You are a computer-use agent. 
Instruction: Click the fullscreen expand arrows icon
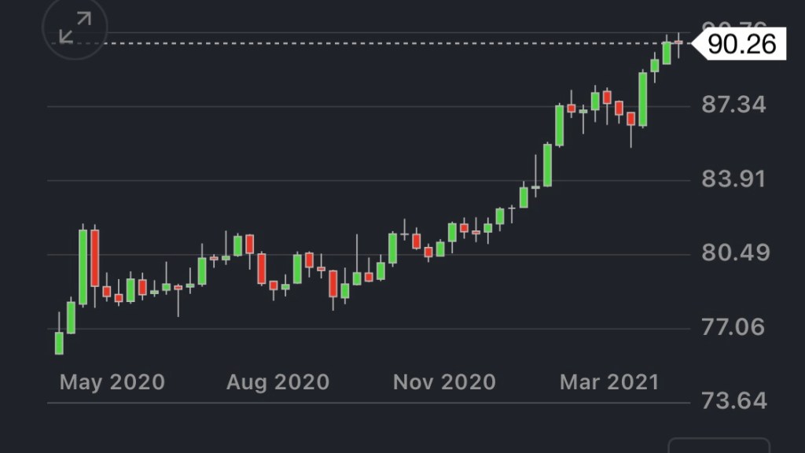[74, 28]
